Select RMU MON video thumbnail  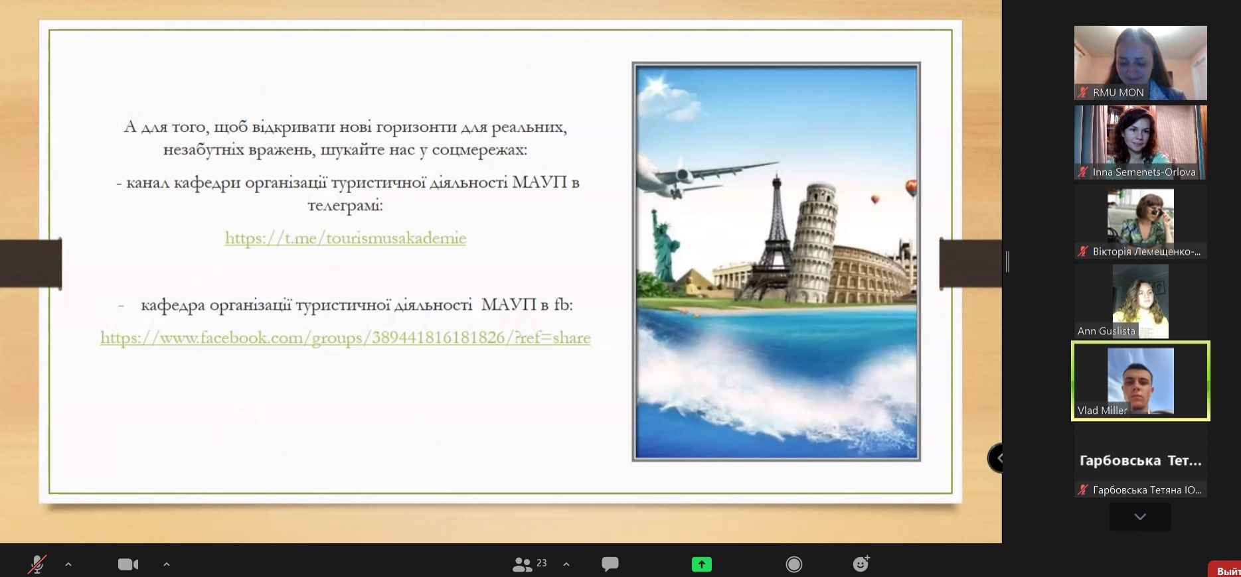click(x=1141, y=63)
